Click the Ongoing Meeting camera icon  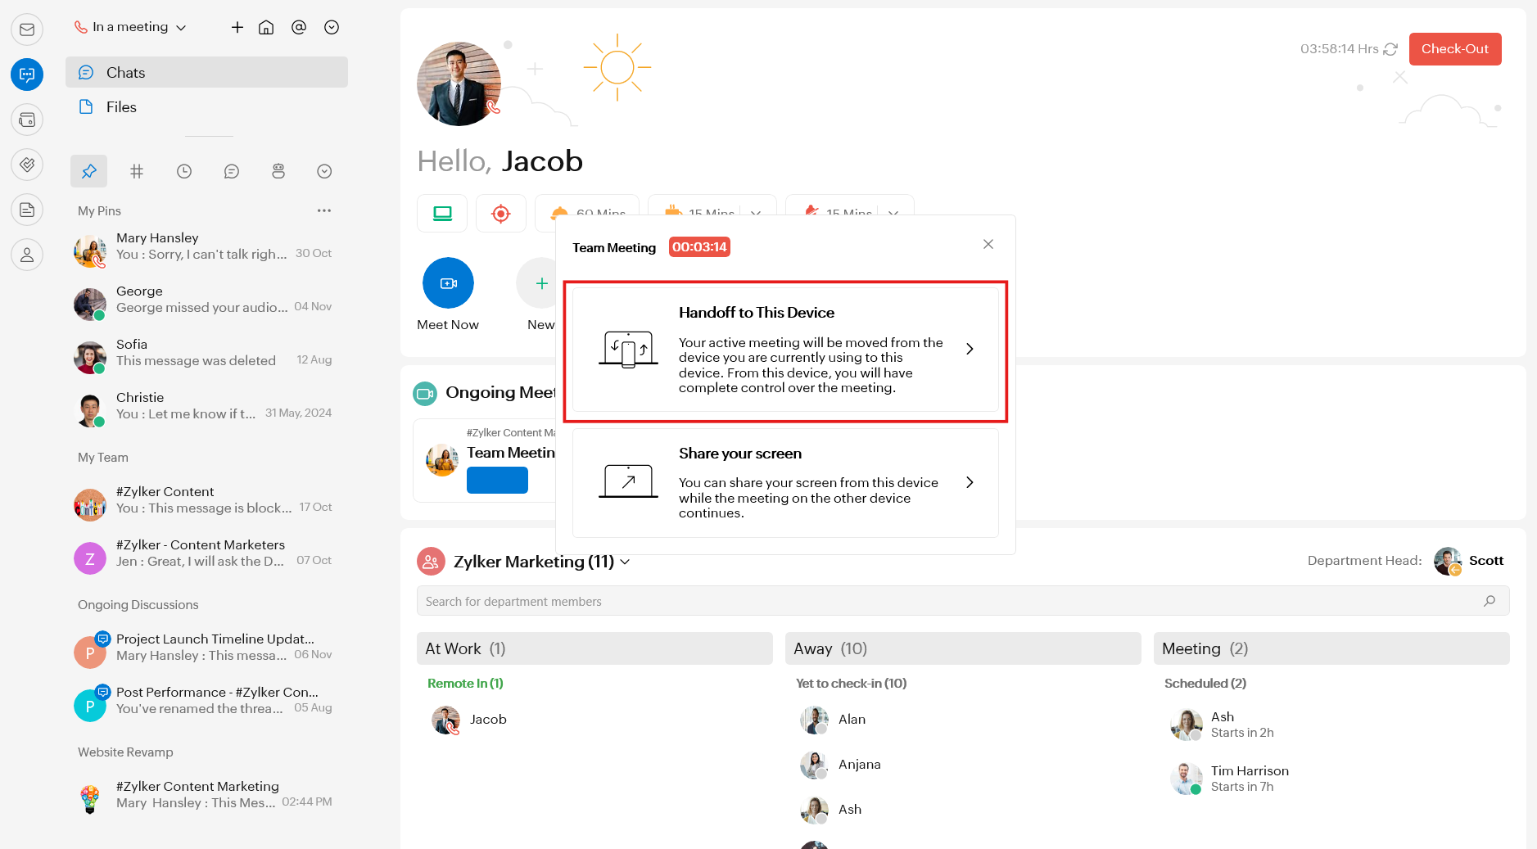425,394
